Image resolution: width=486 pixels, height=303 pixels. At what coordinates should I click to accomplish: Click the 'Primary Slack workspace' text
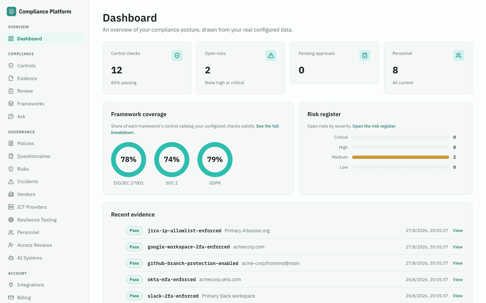click(x=228, y=296)
